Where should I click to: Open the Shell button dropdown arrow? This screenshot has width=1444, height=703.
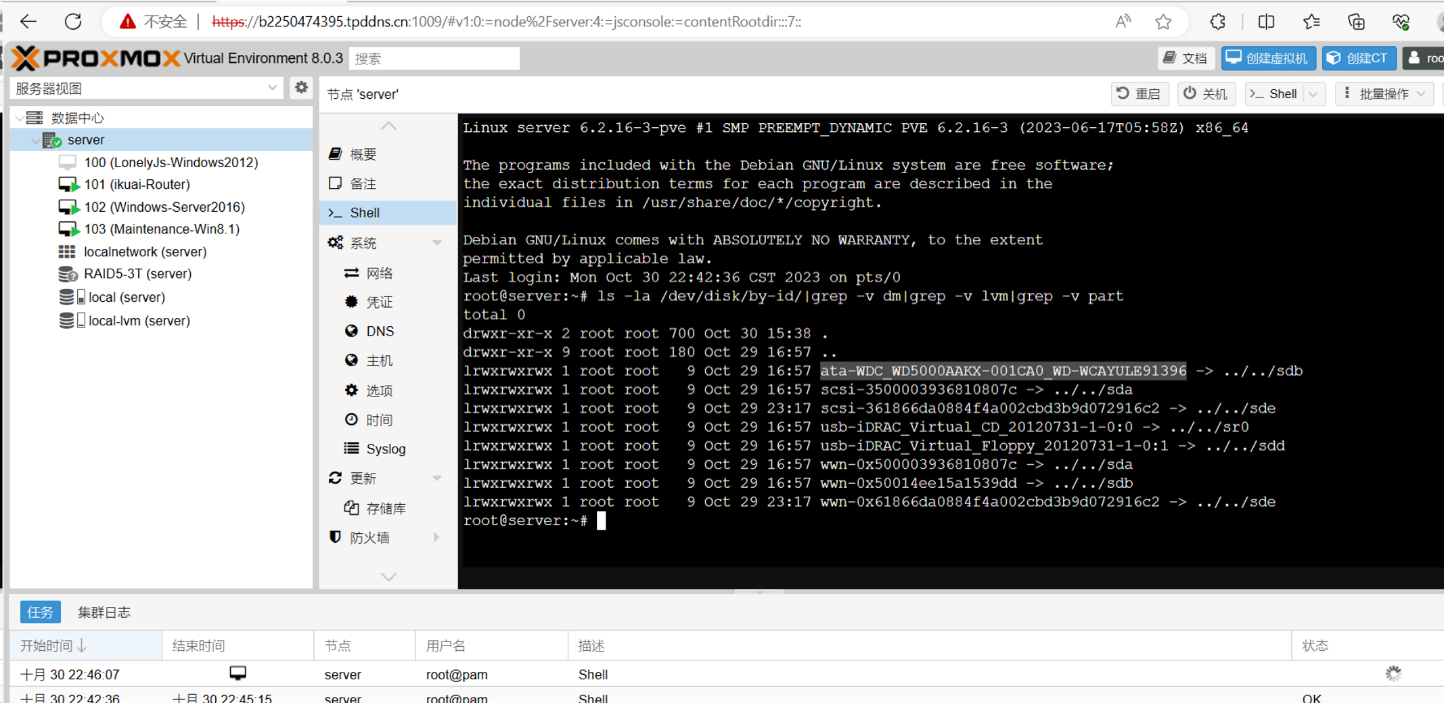pos(1313,94)
